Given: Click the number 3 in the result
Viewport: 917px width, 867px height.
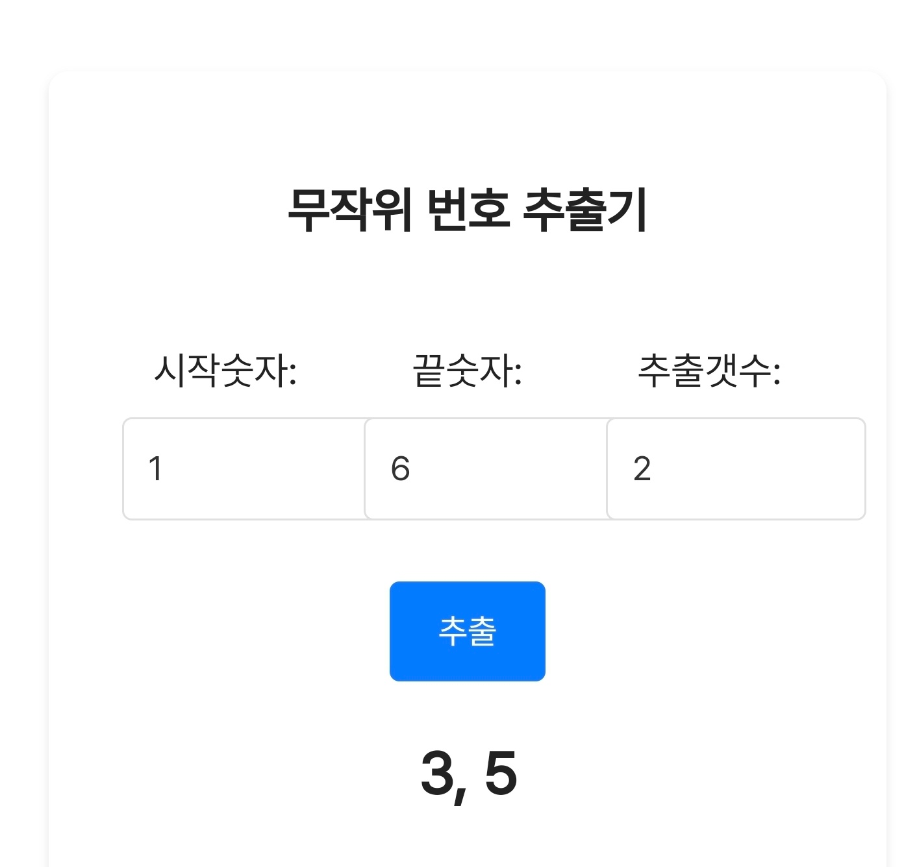Looking at the screenshot, I should click(x=438, y=773).
